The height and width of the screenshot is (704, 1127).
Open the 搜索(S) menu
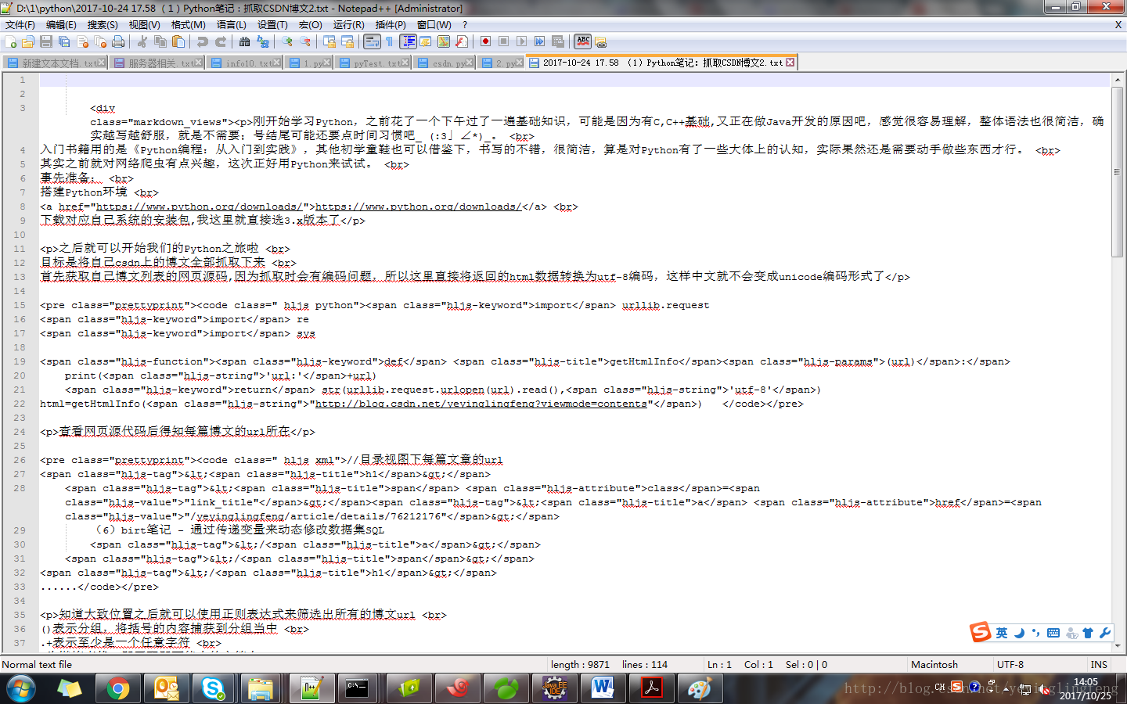point(103,25)
